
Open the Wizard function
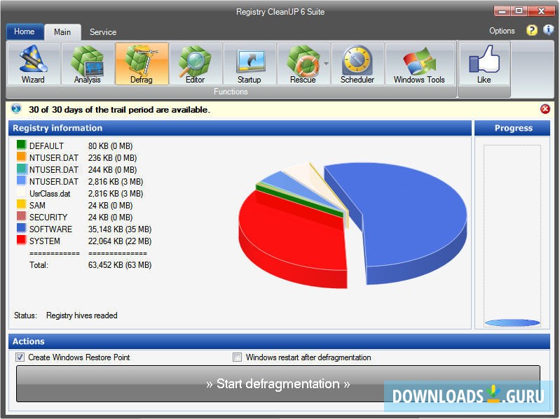click(x=34, y=64)
